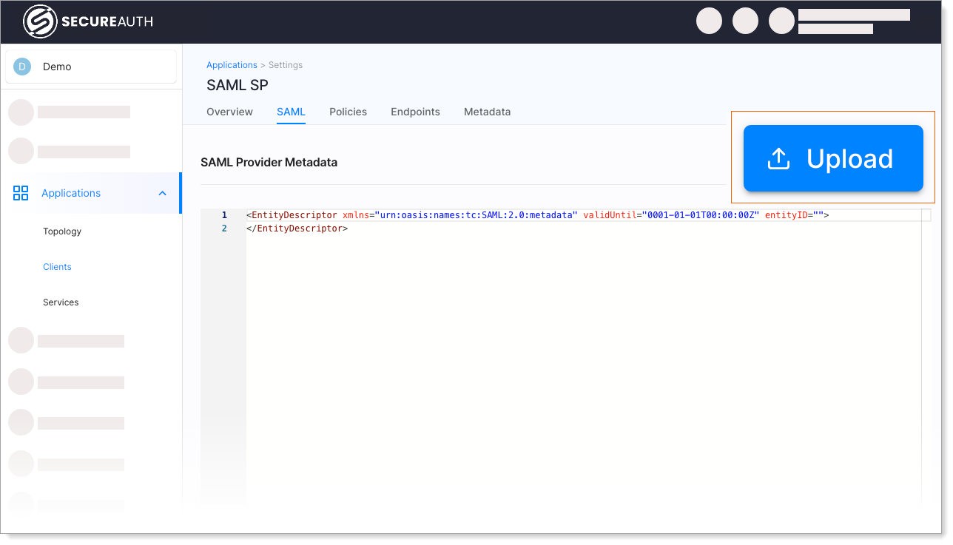This screenshot has height=545, width=953.
Task: Collapse the Applications menu chevron
Action: tap(163, 194)
